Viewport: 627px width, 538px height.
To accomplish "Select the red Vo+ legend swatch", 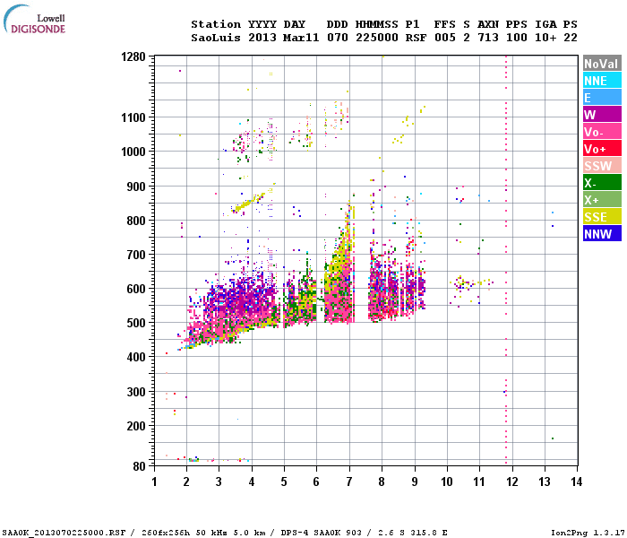I will pyautogui.click(x=602, y=149).
